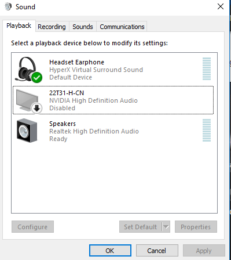Click the Cancel button
This screenshot has height=260, width=231.
157,251
